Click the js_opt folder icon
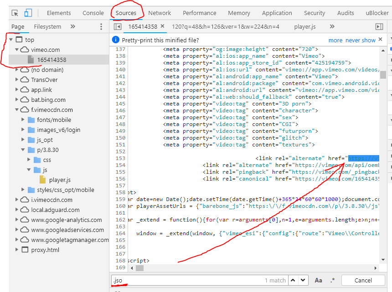 tap(31, 140)
